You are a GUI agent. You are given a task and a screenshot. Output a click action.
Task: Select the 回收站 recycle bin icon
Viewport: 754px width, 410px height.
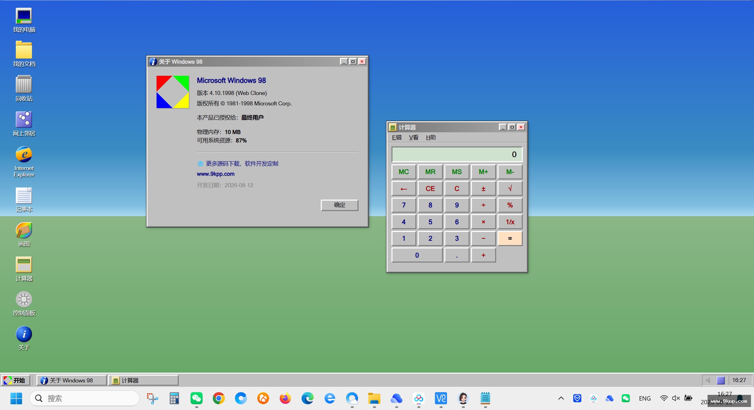point(24,89)
